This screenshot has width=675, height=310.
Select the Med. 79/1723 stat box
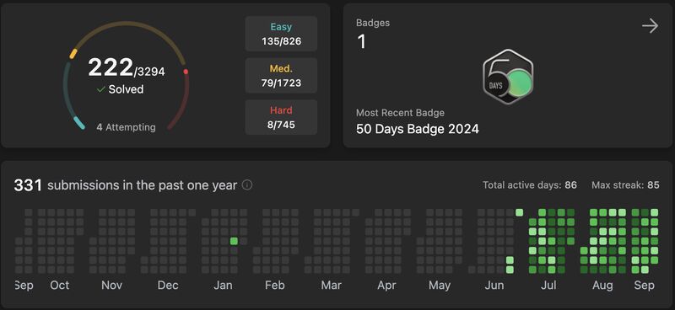tap(281, 76)
